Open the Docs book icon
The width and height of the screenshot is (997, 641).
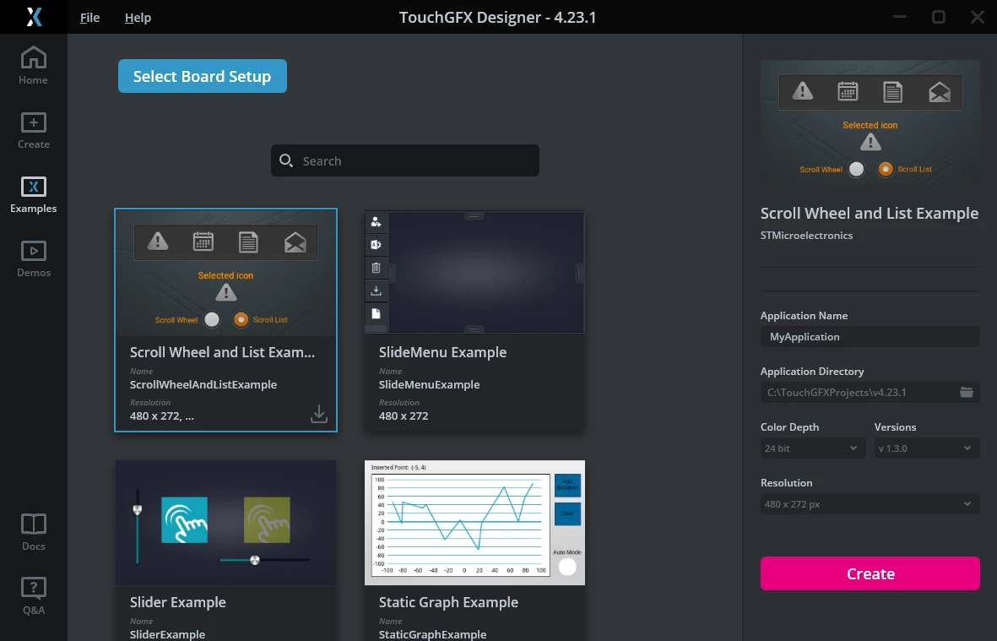pos(33,524)
